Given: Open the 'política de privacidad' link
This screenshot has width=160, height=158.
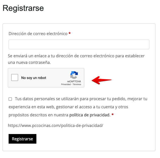Looking at the screenshot, I should [x=90, y=115].
